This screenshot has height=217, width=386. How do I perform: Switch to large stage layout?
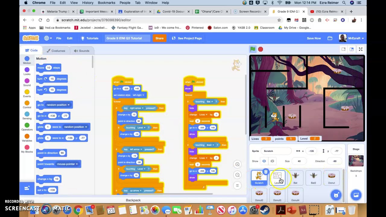(352, 49)
